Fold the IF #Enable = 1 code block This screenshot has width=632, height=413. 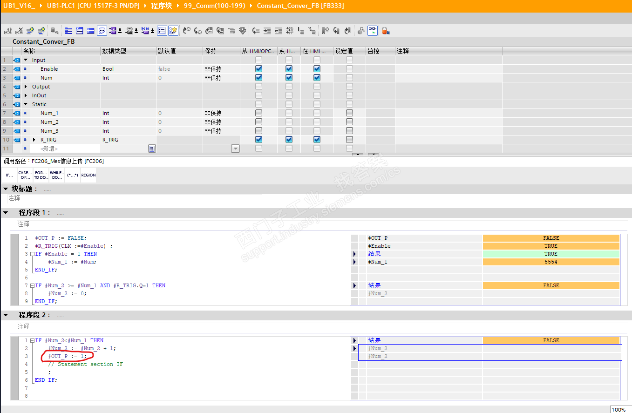click(x=32, y=254)
